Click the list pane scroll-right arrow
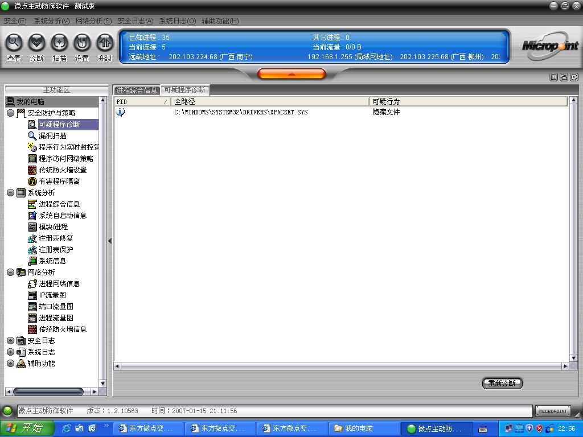This screenshot has height=437, width=583. (x=565, y=366)
